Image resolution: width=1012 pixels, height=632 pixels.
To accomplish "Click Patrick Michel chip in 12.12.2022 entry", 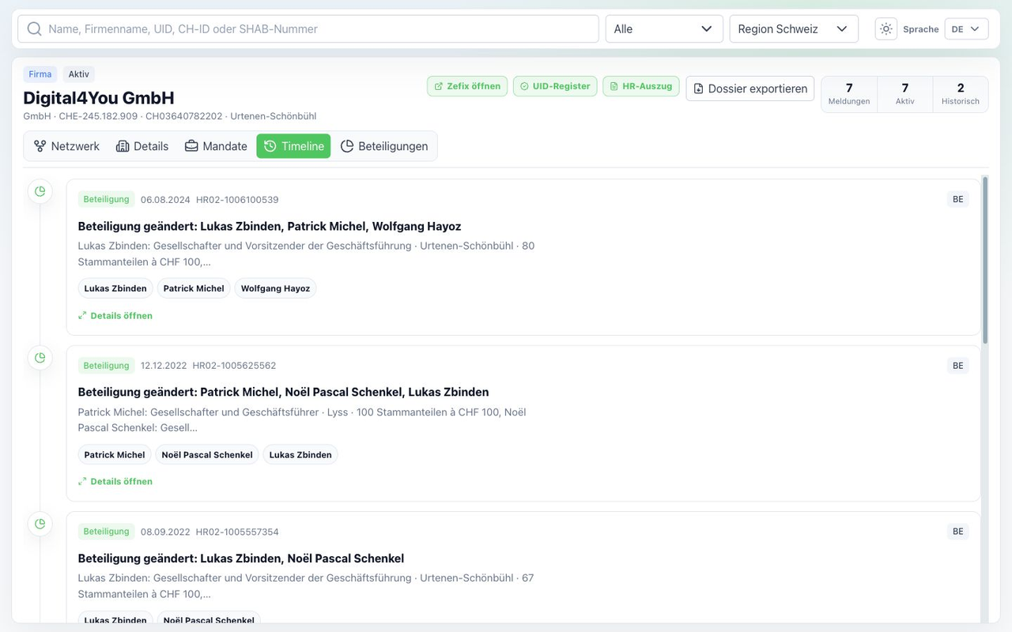I will tap(115, 454).
